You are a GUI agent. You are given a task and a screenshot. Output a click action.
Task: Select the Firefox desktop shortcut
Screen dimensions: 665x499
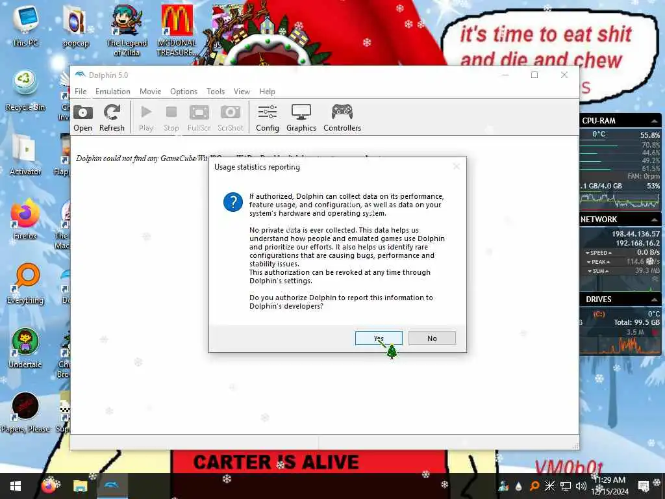[x=25, y=219]
